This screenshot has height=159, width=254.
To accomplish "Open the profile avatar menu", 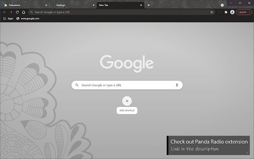I will 232,12.
